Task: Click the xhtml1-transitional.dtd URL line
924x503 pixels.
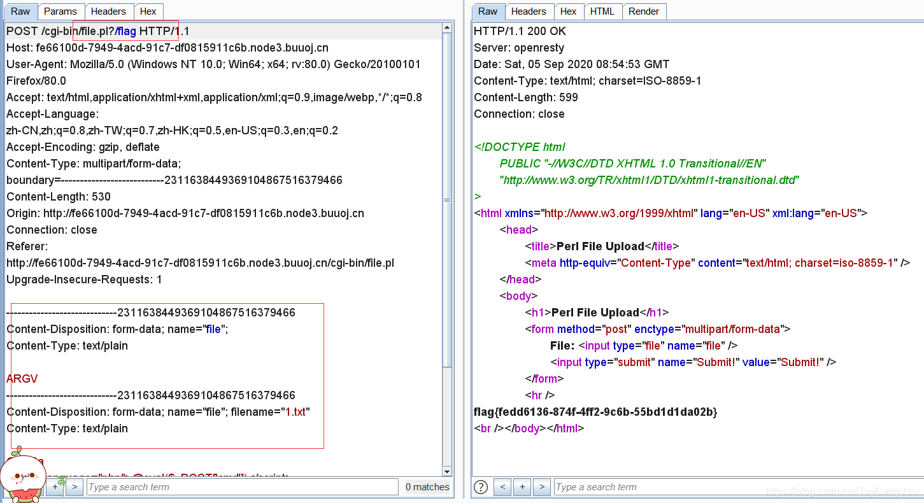Action: click(648, 180)
